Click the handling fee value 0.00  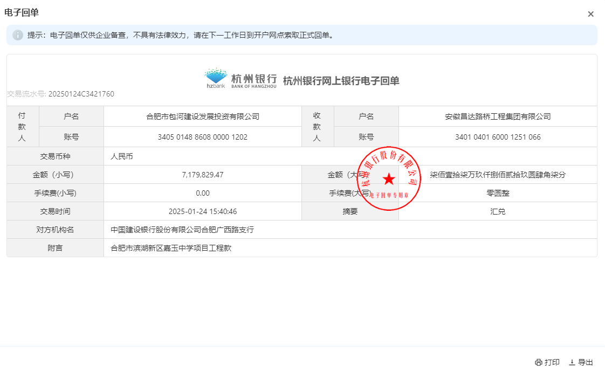[203, 193]
